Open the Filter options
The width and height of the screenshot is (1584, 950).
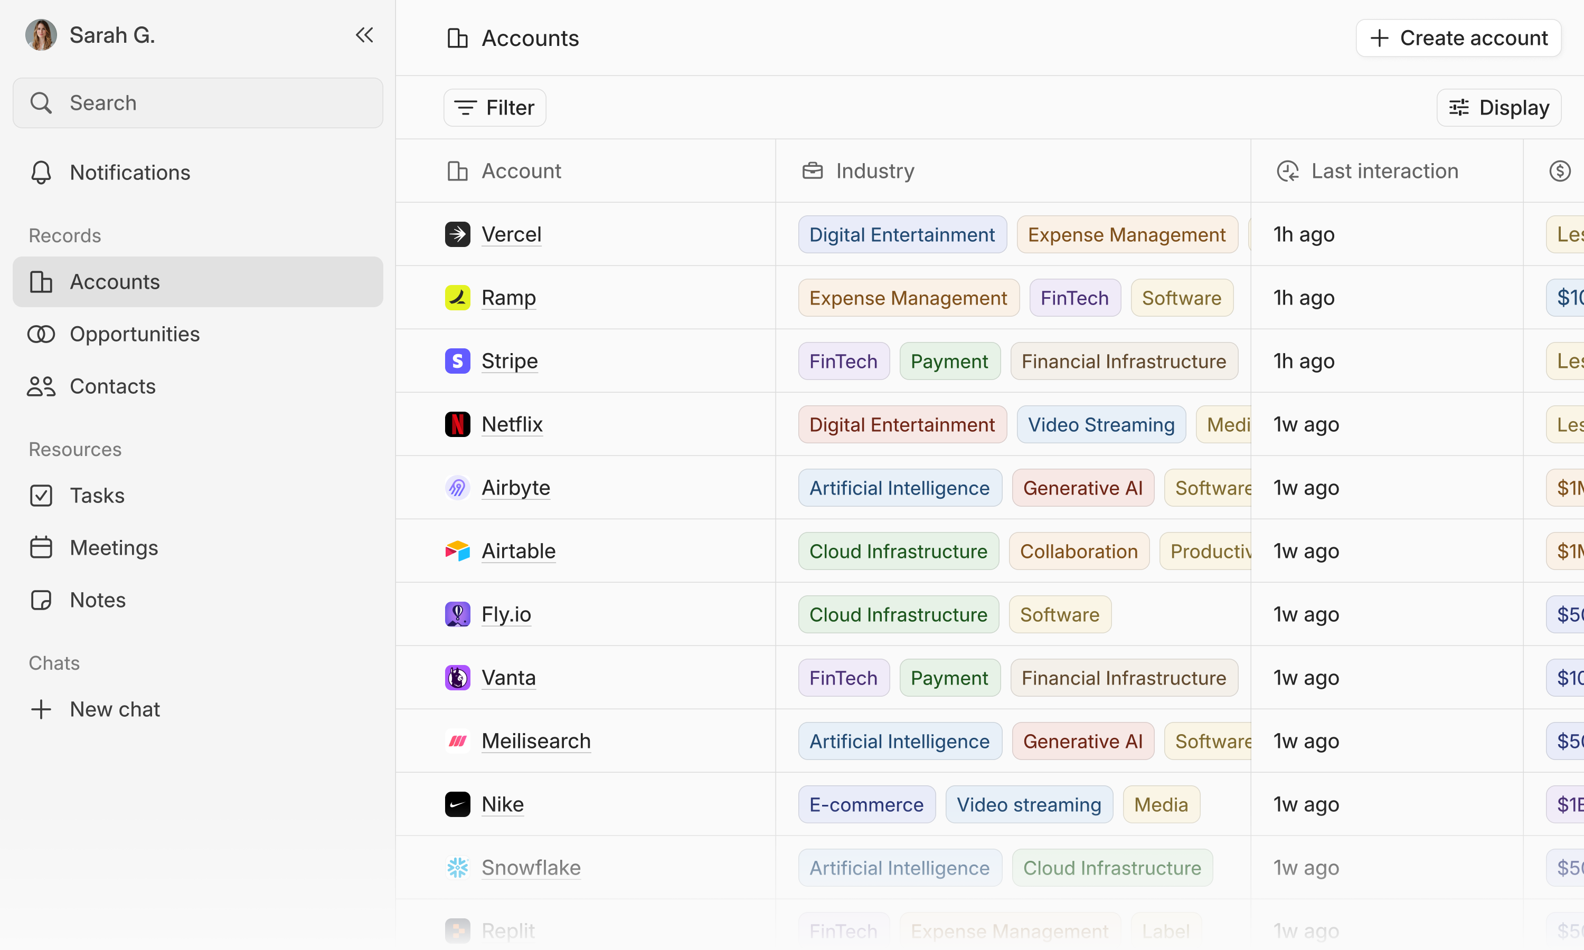coord(495,108)
